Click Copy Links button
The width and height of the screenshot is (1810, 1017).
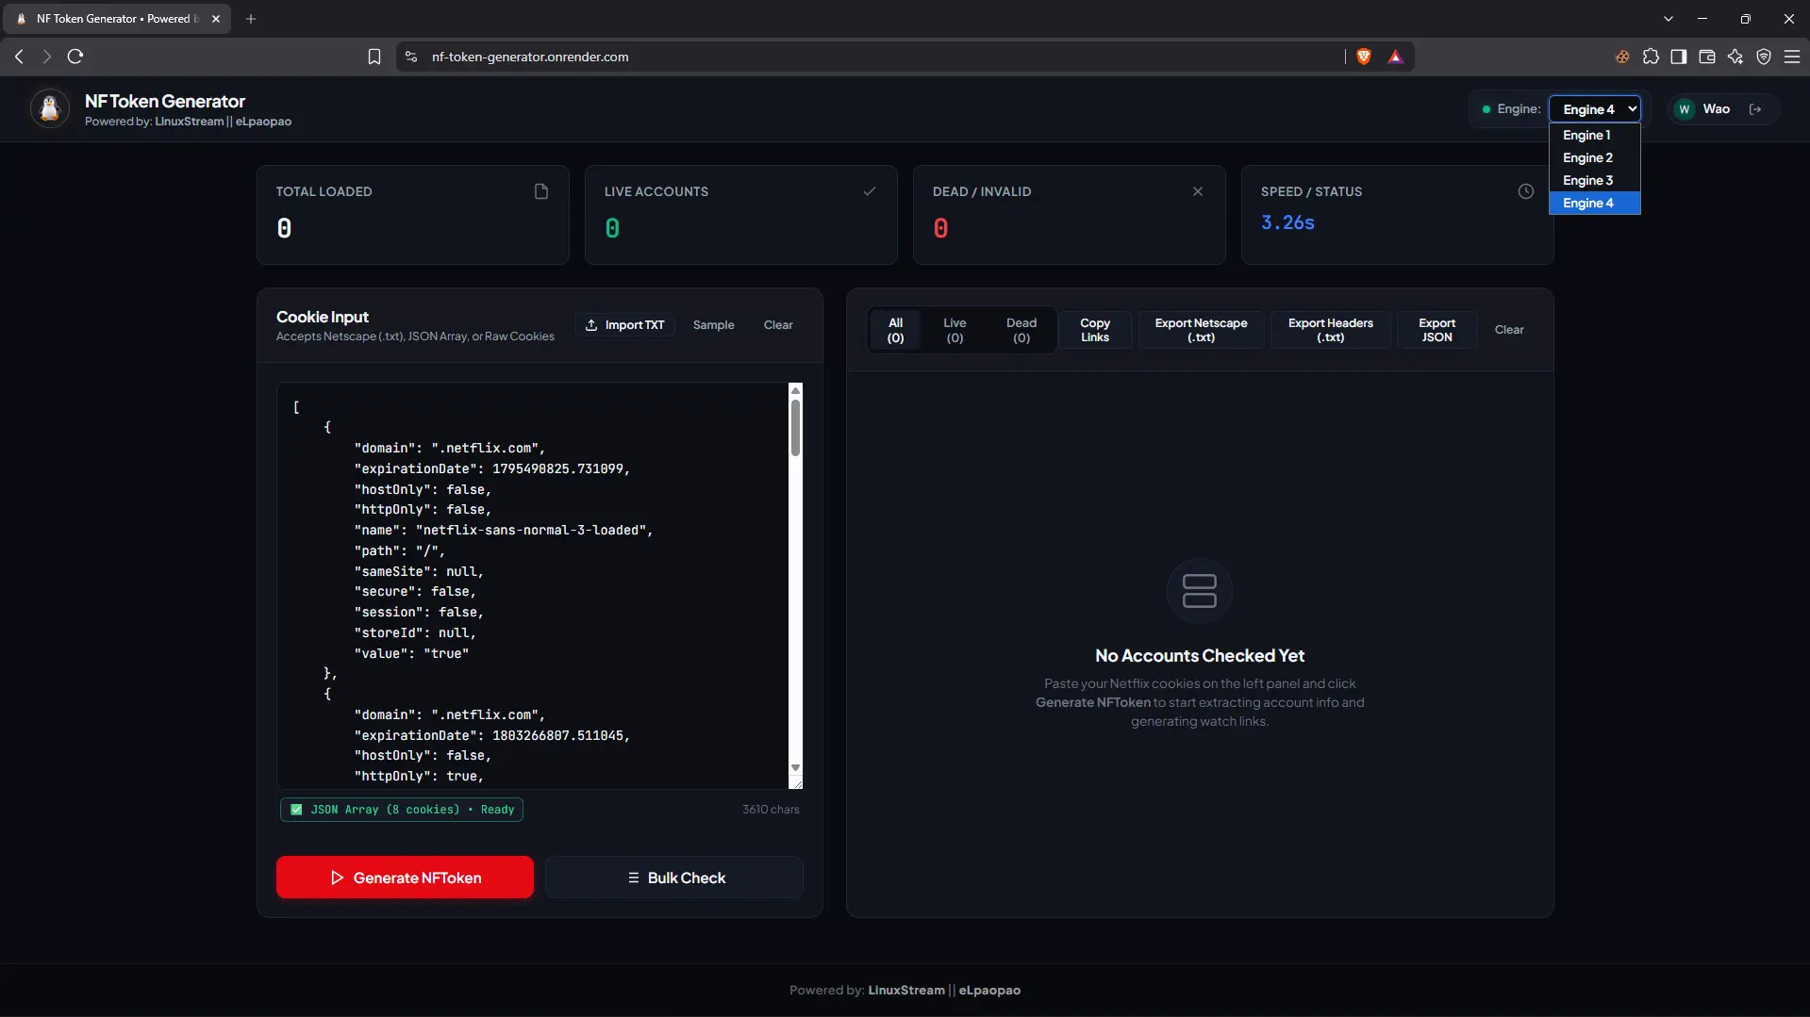1095,330
